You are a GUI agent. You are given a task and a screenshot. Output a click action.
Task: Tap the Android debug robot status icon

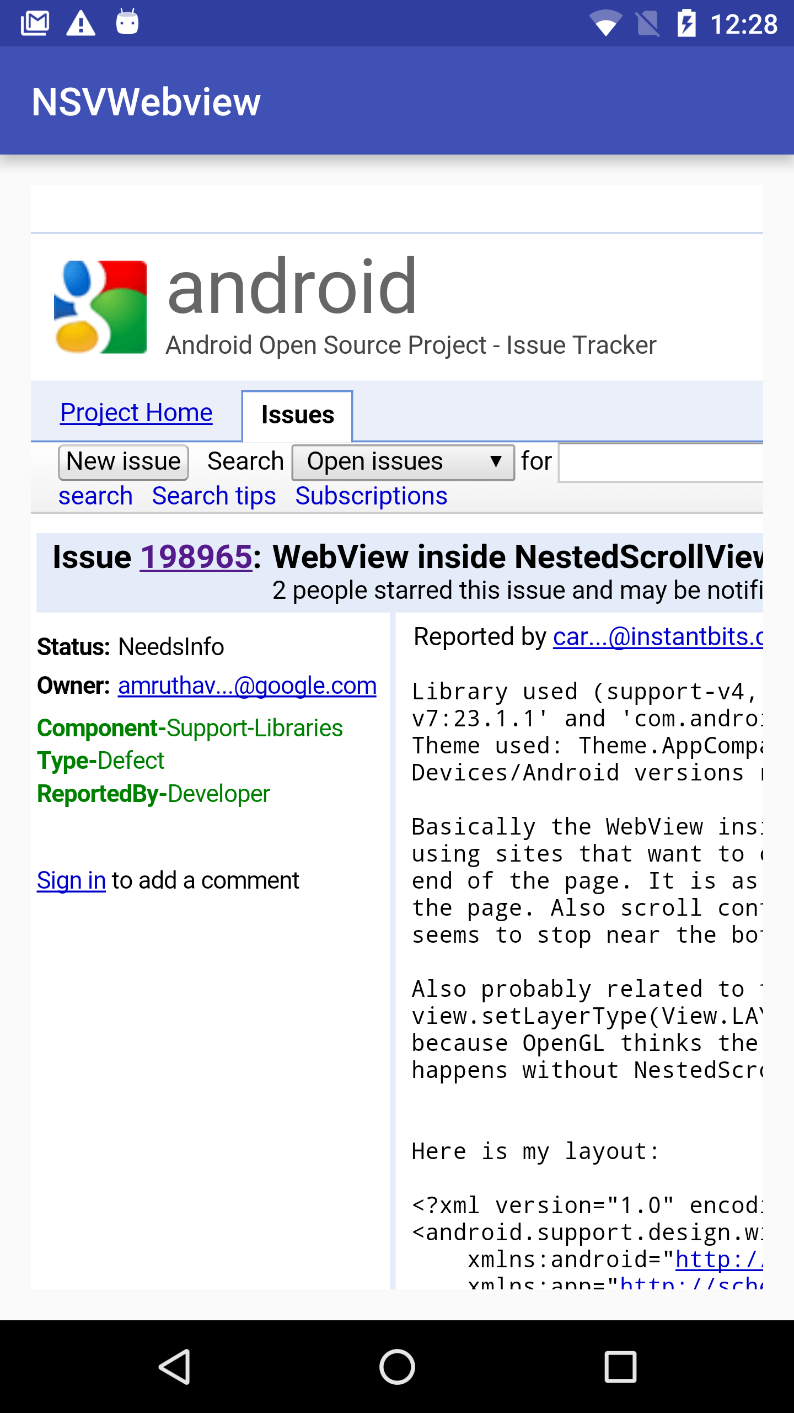point(127,23)
